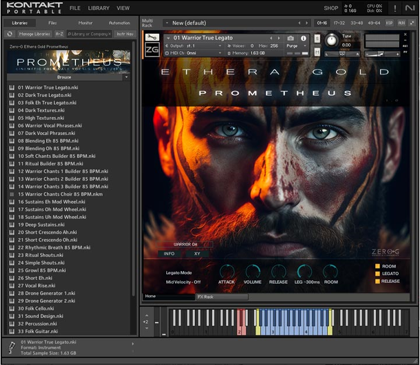Toggle the Instr Nav pane
Image resolution: width=420 pixels, height=365 pixels.
(125, 34)
